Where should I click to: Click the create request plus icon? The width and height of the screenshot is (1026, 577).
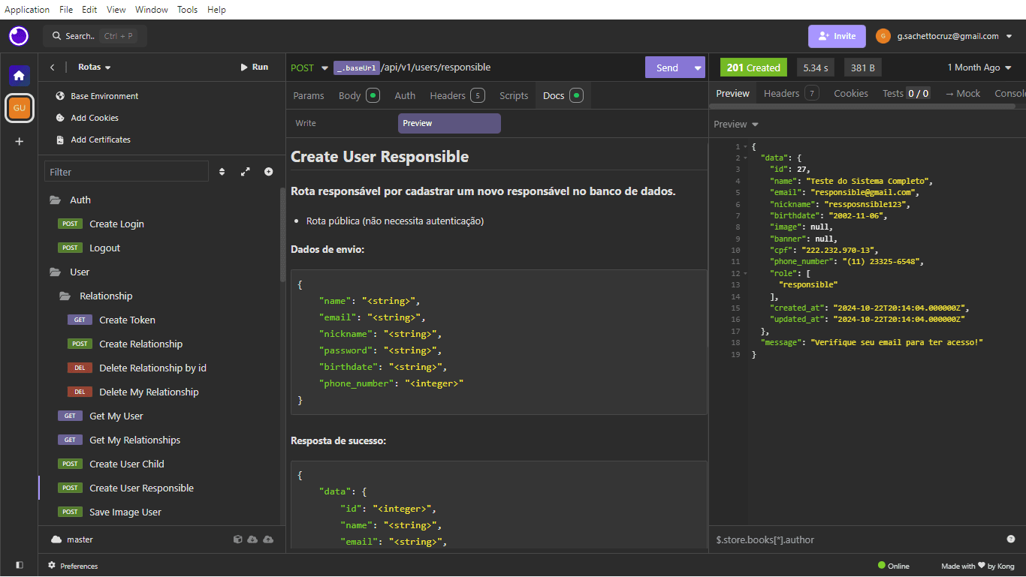[268, 172]
